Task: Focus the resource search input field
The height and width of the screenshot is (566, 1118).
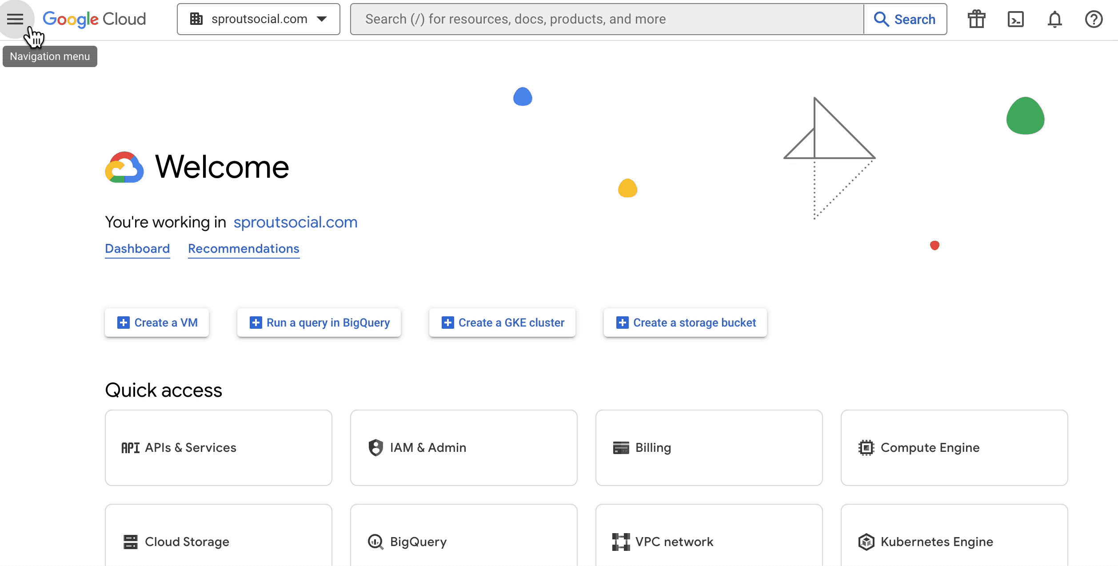Action: pos(607,19)
